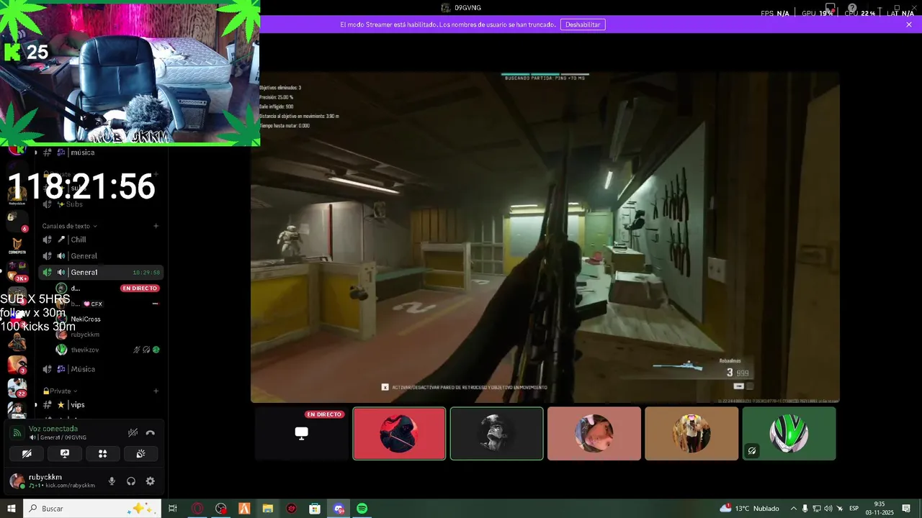Open Spotify from taskbar
Screen dimensions: 922x518
point(362,509)
